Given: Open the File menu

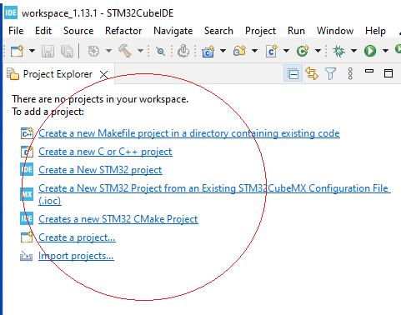Looking at the screenshot, I should click(16, 31).
